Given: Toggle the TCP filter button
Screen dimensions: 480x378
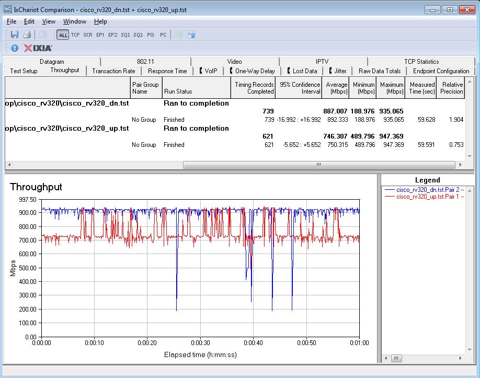Looking at the screenshot, I should pos(75,35).
